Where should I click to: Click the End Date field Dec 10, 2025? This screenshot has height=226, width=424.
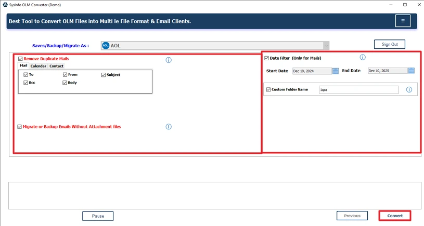(388, 71)
